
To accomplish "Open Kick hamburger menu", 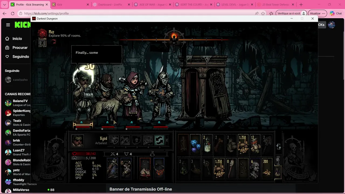I will (8, 25).
